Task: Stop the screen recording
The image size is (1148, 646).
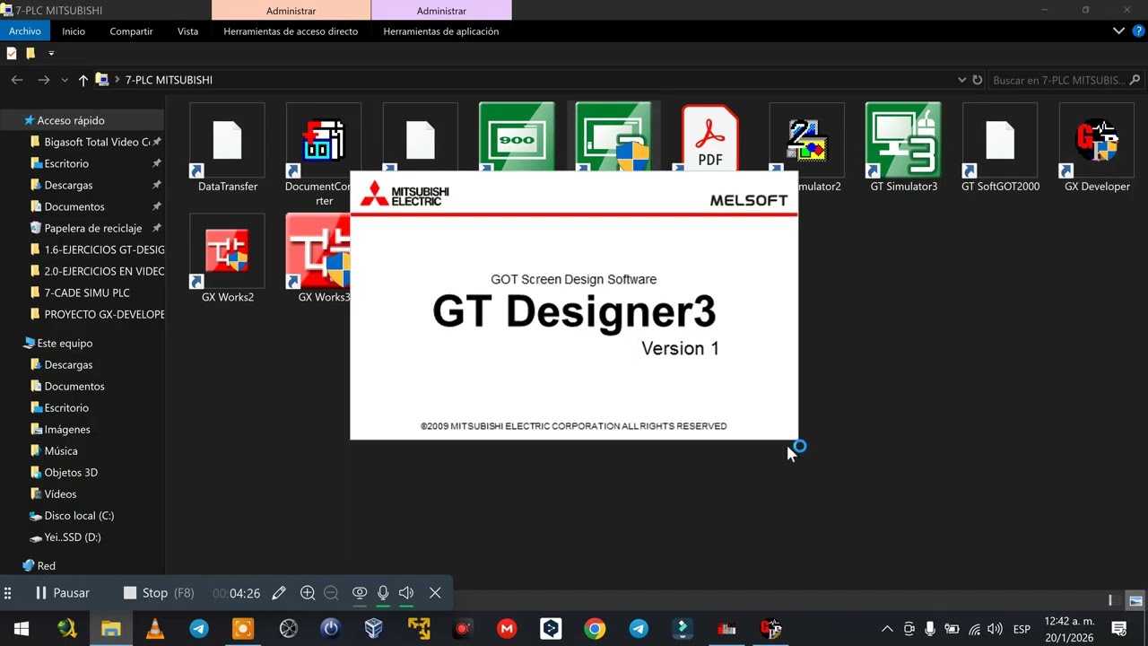Action: 159,593
